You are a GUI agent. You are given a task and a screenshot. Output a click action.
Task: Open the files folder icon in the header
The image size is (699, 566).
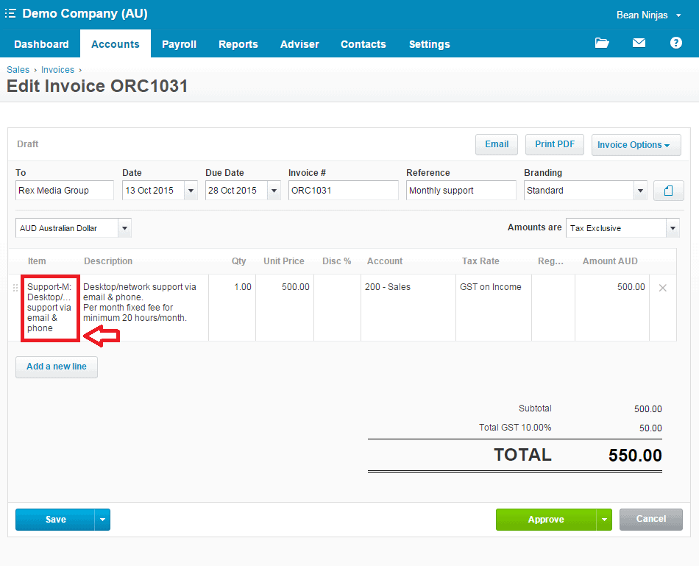[602, 43]
